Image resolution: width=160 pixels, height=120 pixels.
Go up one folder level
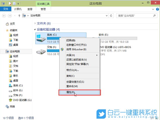coord(19,16)
